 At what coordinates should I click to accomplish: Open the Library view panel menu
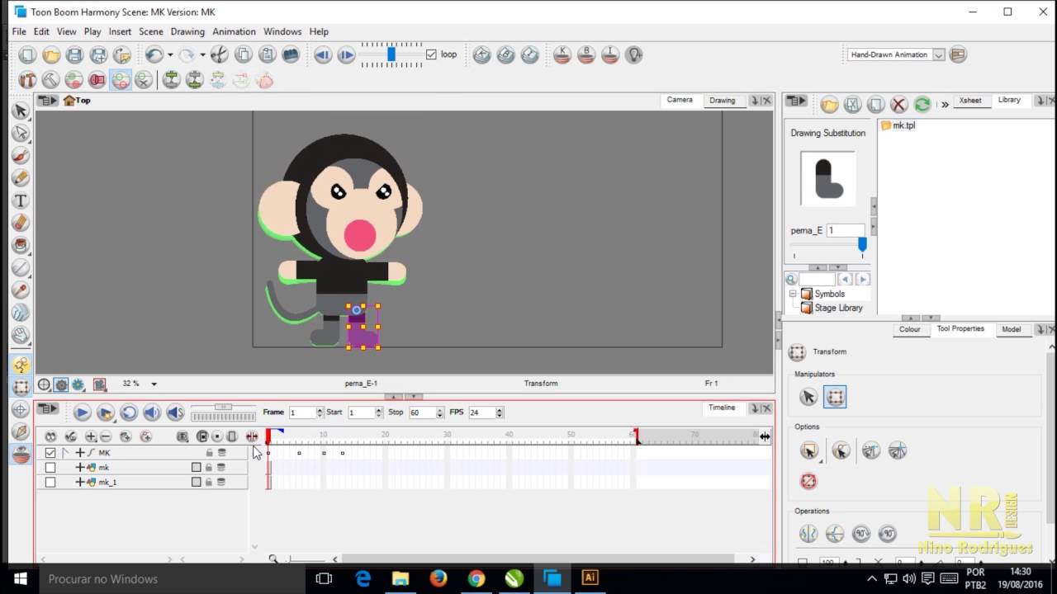[796, 101]
